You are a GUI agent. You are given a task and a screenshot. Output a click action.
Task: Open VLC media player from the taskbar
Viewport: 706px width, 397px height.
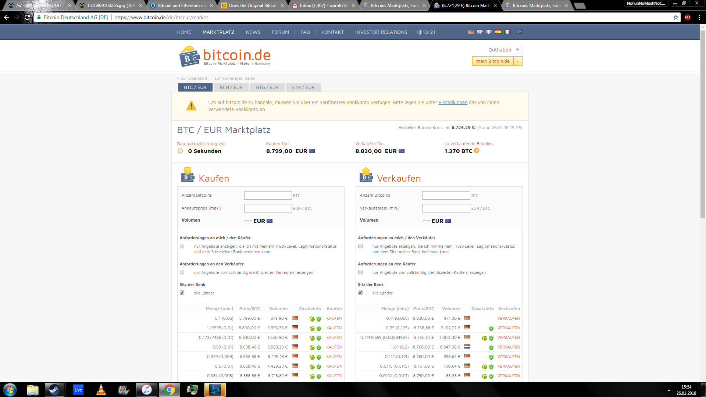101,390
